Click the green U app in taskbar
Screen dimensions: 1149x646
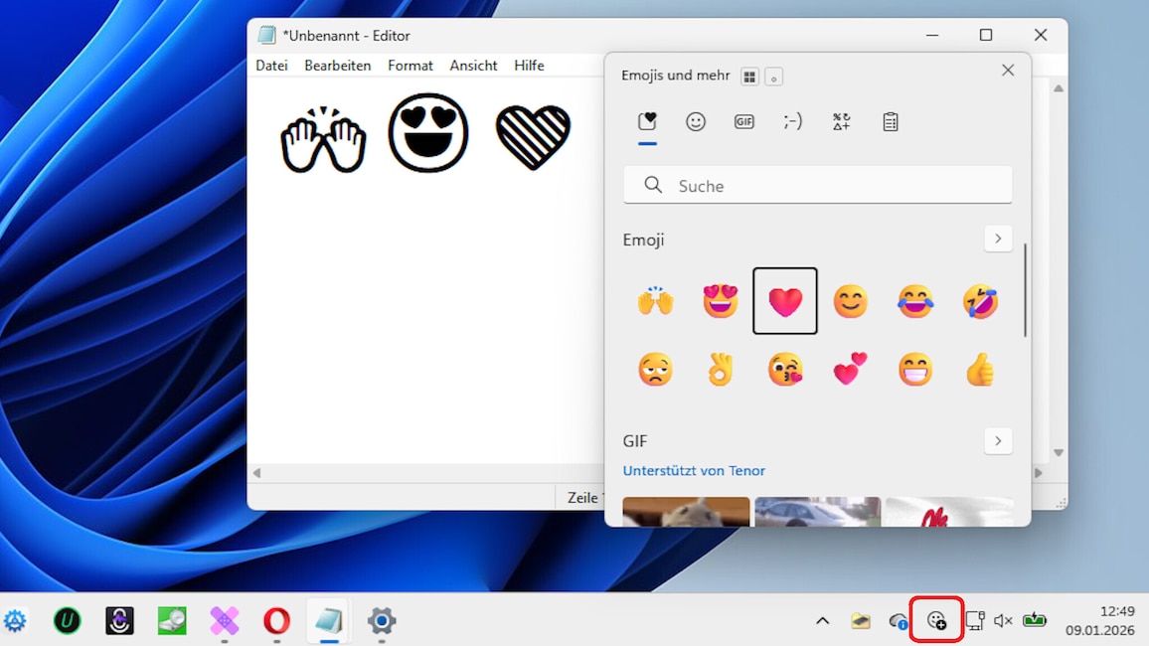[68, 621]
